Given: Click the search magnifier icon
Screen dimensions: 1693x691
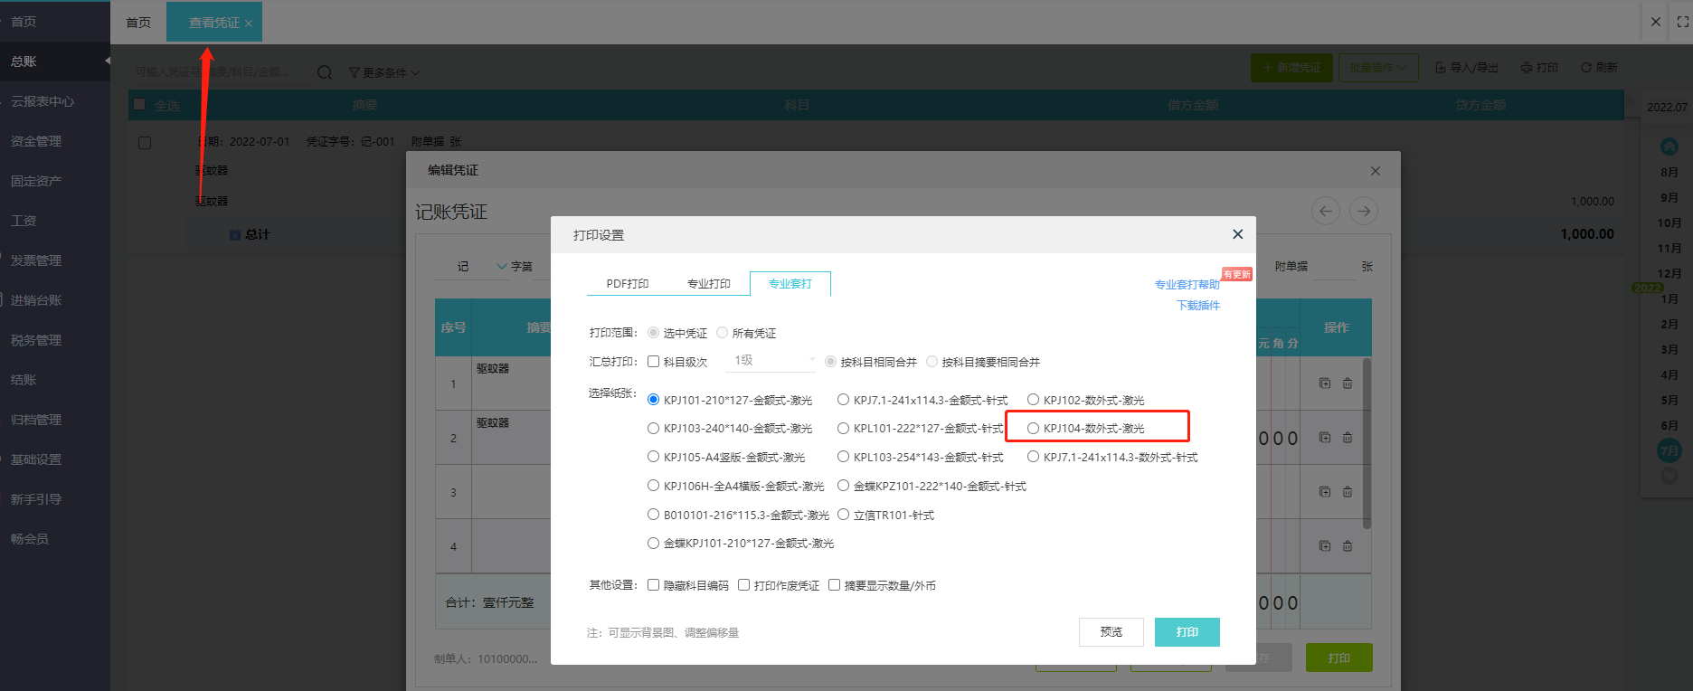Looking at the screenshot, I should 325,72.
